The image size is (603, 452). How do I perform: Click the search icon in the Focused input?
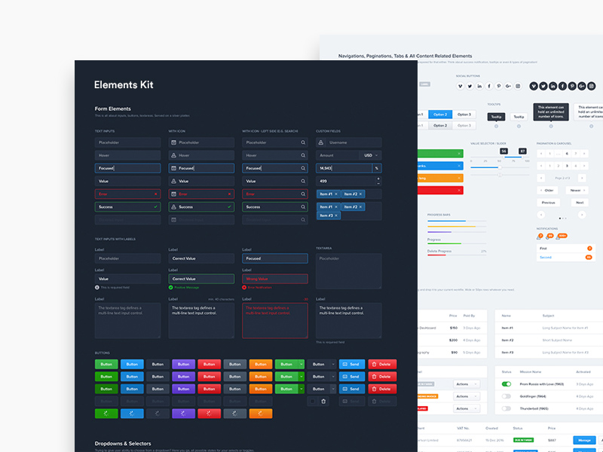point(304,168)
